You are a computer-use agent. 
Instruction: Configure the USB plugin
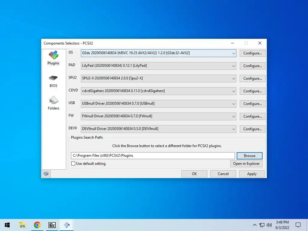pyautogui.click(x=252, y=104)
